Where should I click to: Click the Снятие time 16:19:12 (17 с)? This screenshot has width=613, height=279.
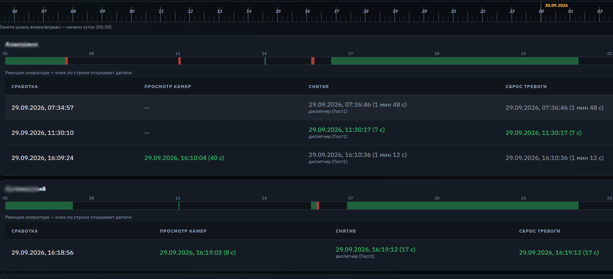point(375,249)
